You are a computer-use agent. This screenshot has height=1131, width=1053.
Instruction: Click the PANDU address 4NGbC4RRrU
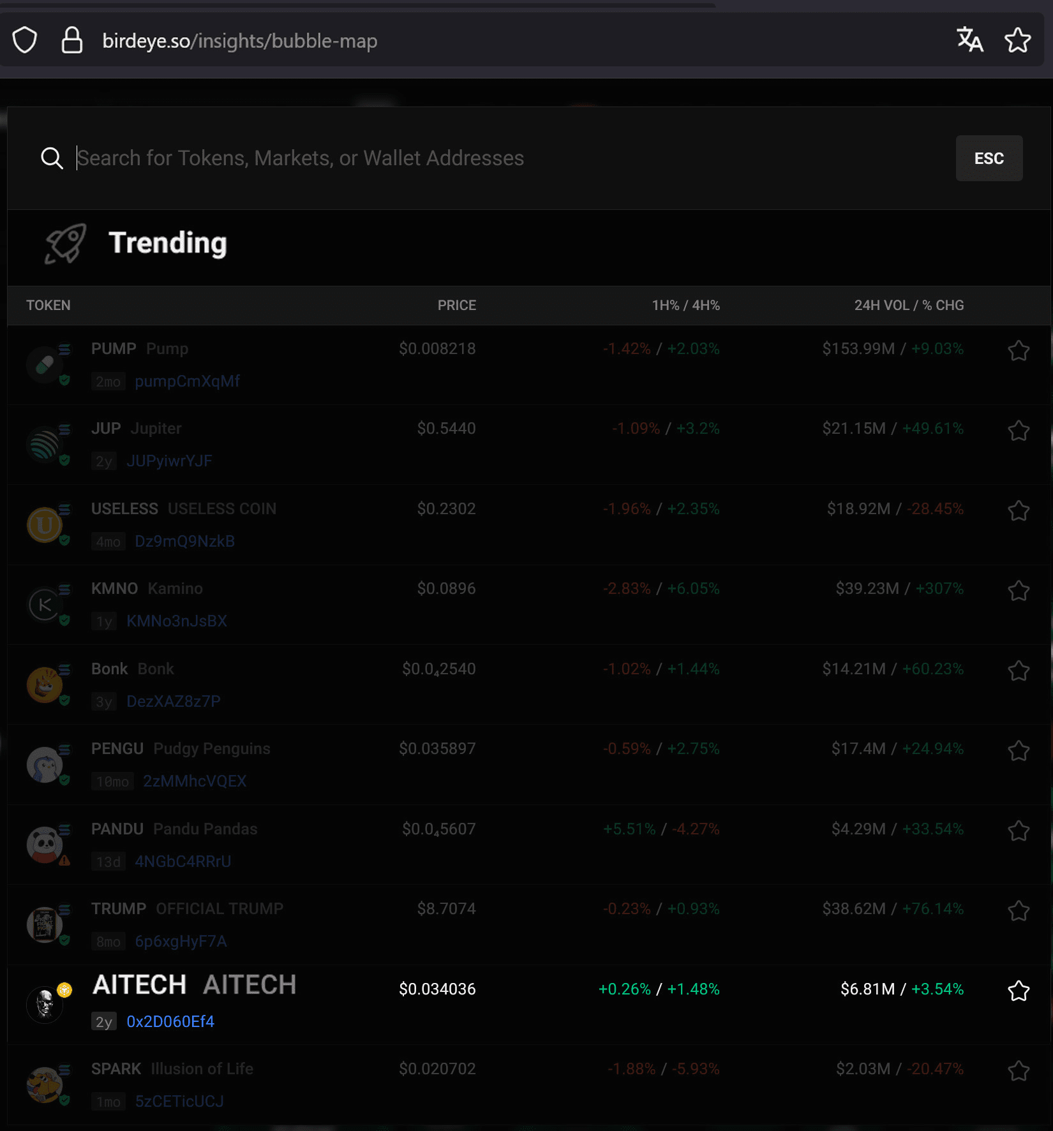pos(183,862)
